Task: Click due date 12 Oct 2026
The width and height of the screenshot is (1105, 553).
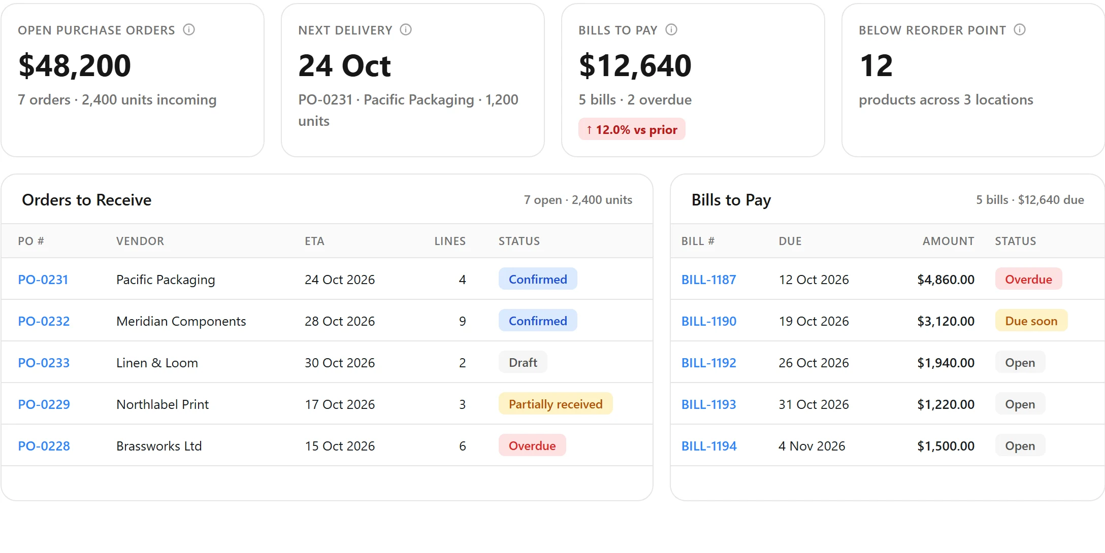Action: tap(814, 280)
